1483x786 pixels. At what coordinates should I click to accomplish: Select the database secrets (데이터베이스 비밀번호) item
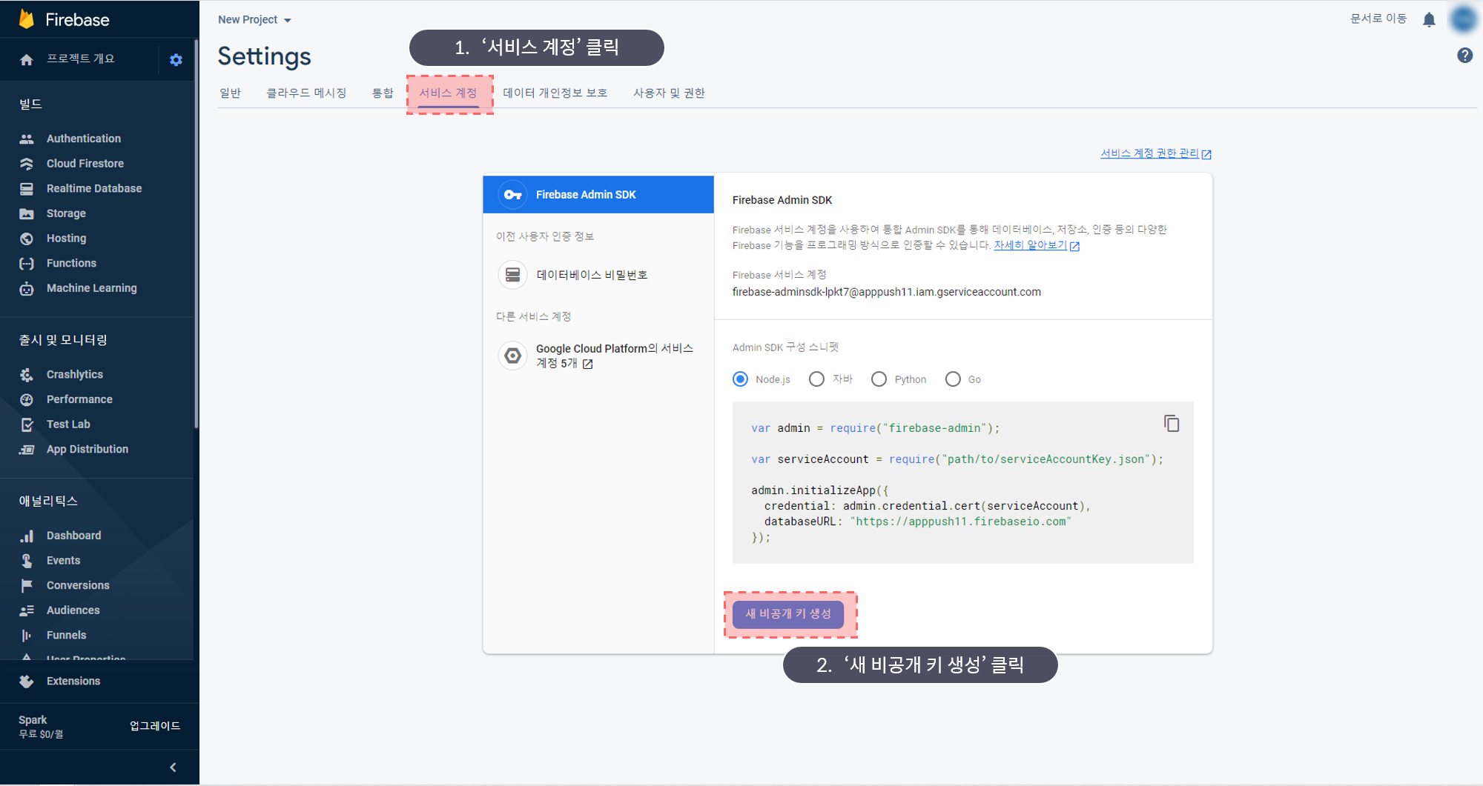pos(591,275)
